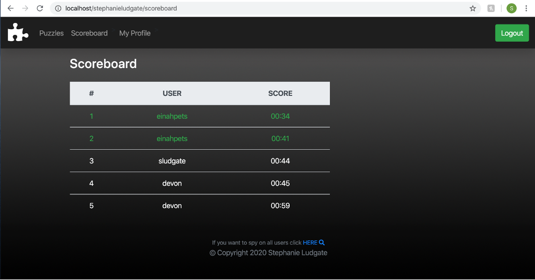The height and width of the screenshot is (280, 535).
Task: Open the browser three-dot menu
Action: (x=526, y=9)
